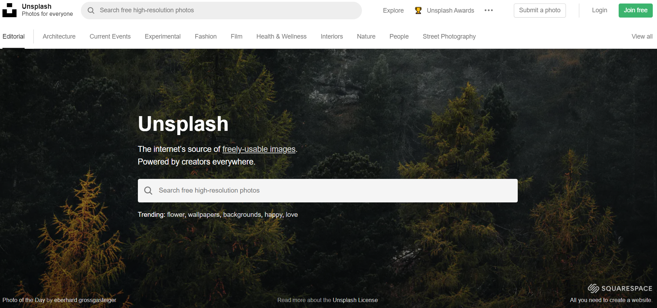Screen dimensions: 657x308
Task: Select the Health & Wellness tab
Action: (281, 36)
